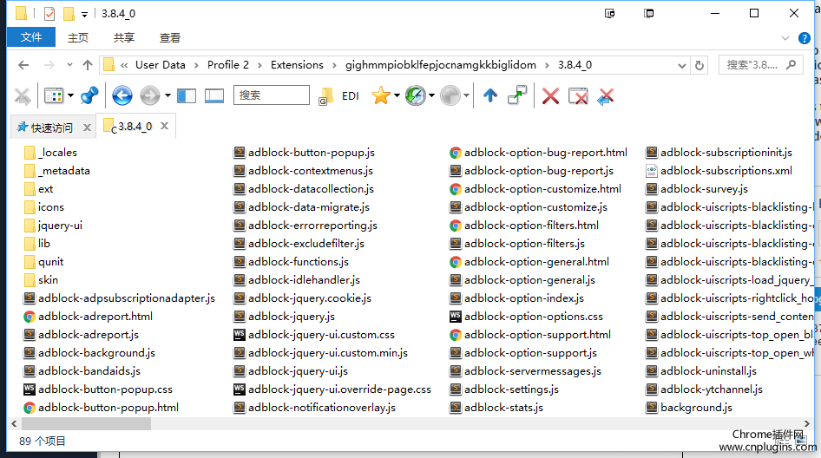Go back with the navigation arrow
Screen dimensions: 821x458
tap(23, 65)
